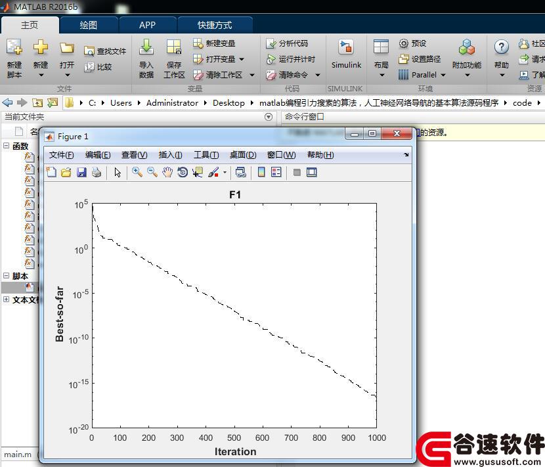Open 窗口(W) menu in Figure 1
The image size is (545, 467).
pos(282,155)
